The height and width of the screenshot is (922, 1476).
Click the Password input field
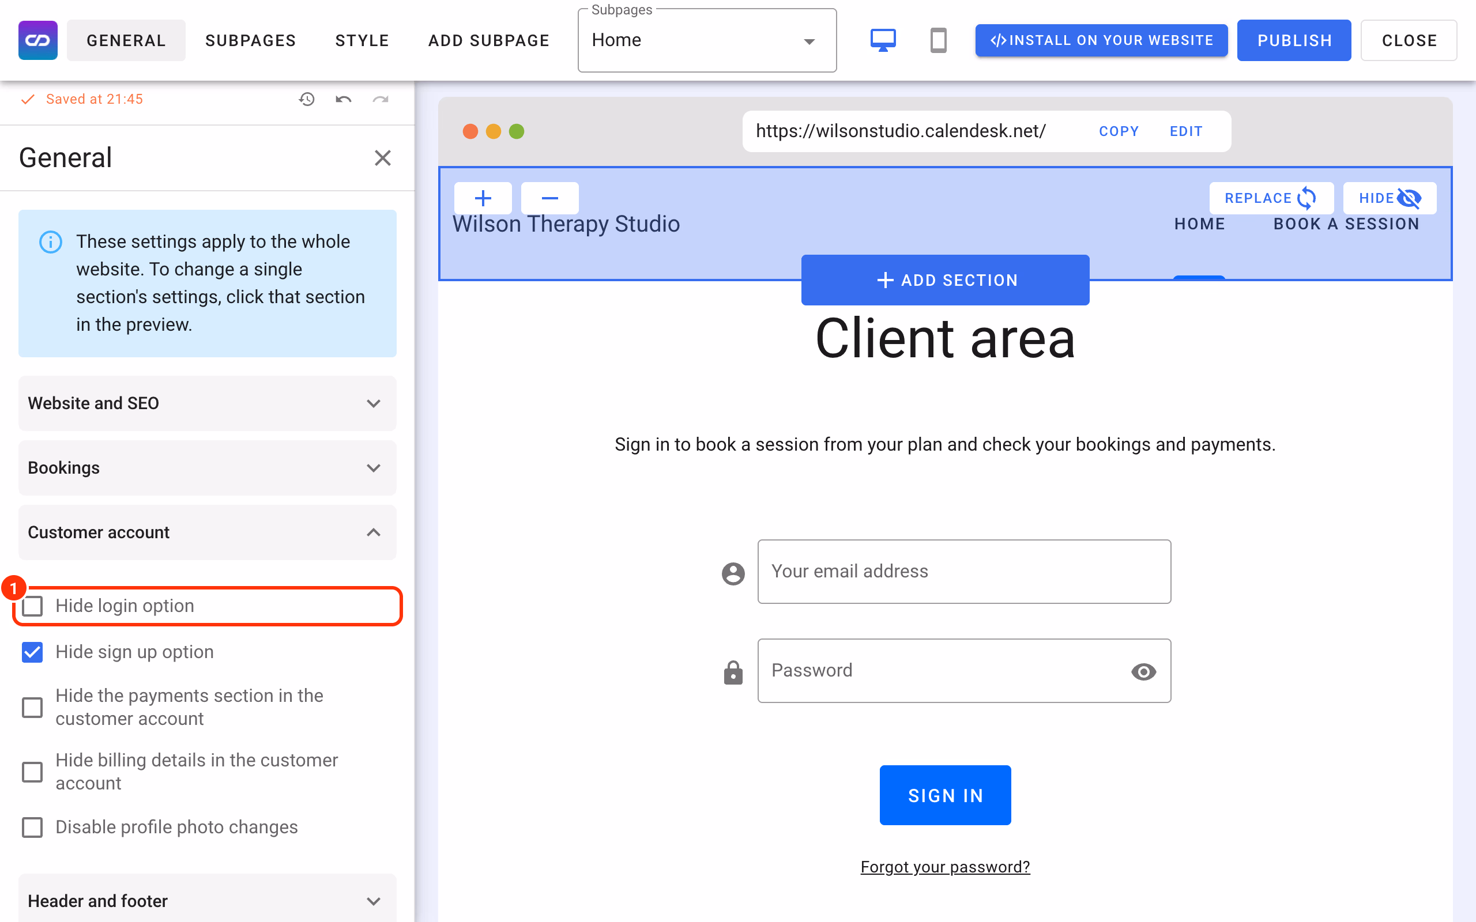964,671
